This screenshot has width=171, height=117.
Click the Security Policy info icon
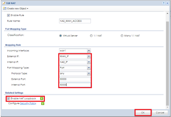click(x=43, y=104)
